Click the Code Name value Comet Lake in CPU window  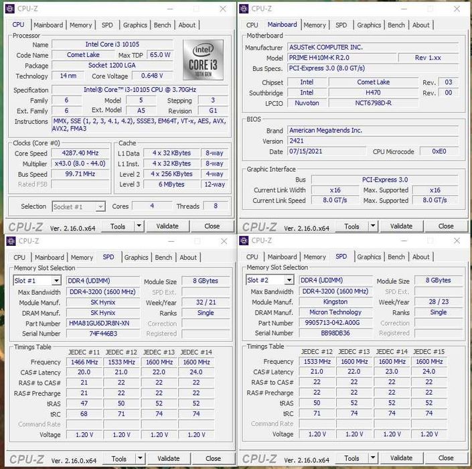(x=83, y=55)
